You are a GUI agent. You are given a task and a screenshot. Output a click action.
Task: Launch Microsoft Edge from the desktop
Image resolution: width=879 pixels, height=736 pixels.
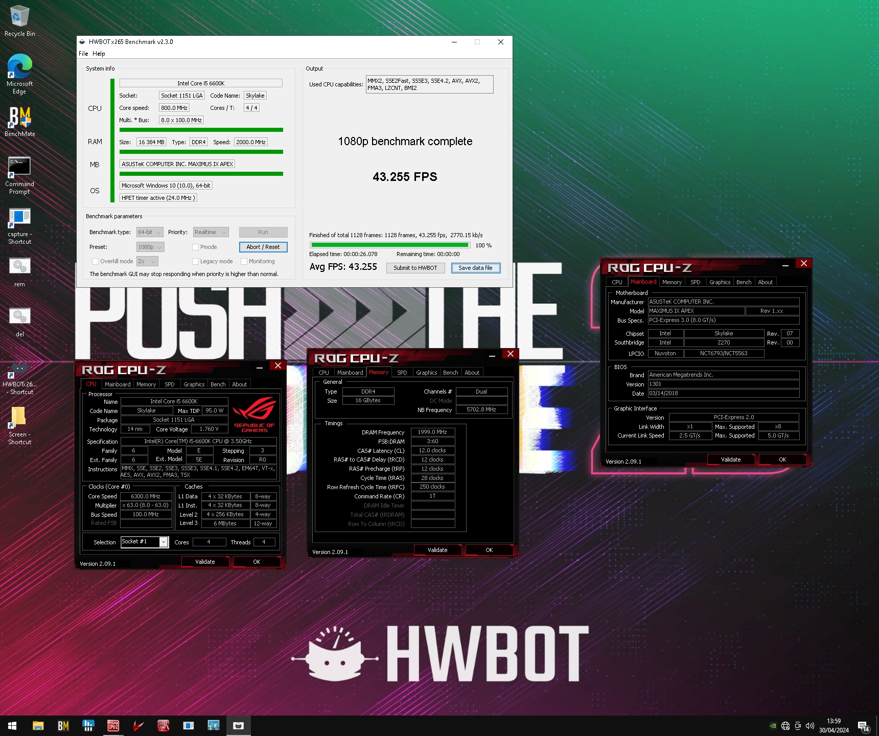click(19, 74)
